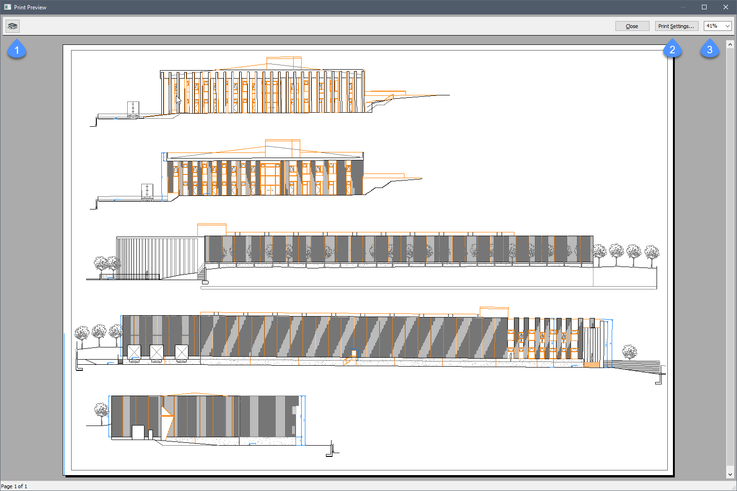This screenshot has width=737, height=491.
Task: Click the Print Preview title bar icon
Action: 7,7
